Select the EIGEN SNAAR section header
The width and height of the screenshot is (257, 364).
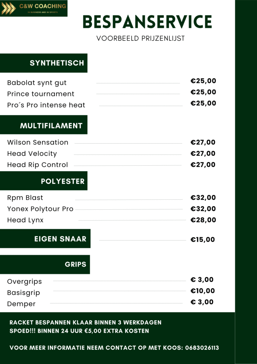coord(60,239)
